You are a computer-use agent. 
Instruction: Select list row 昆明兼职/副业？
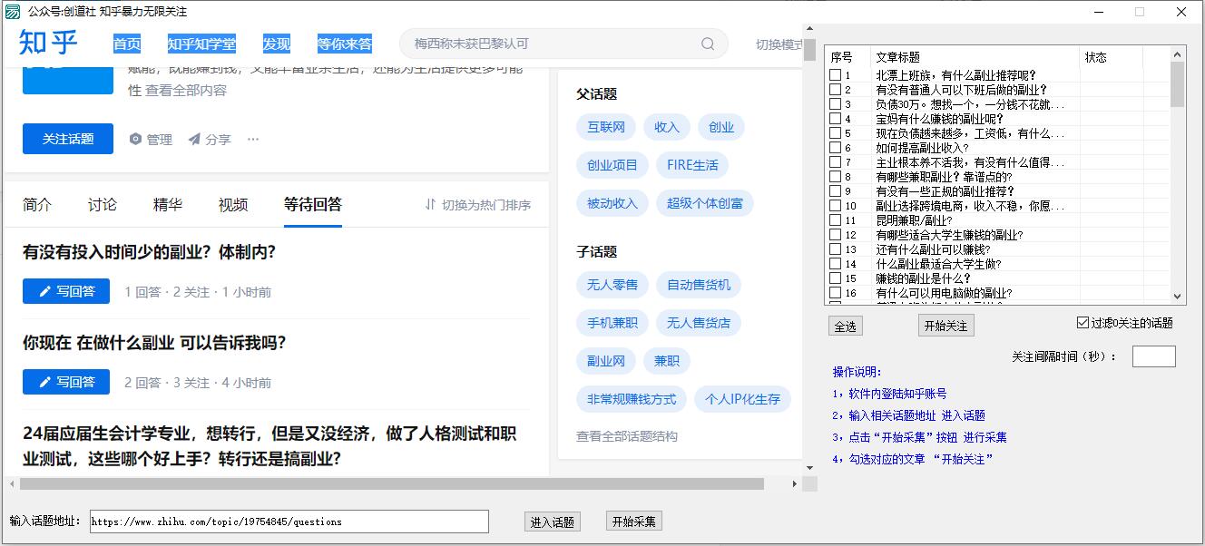coord(998,220)
